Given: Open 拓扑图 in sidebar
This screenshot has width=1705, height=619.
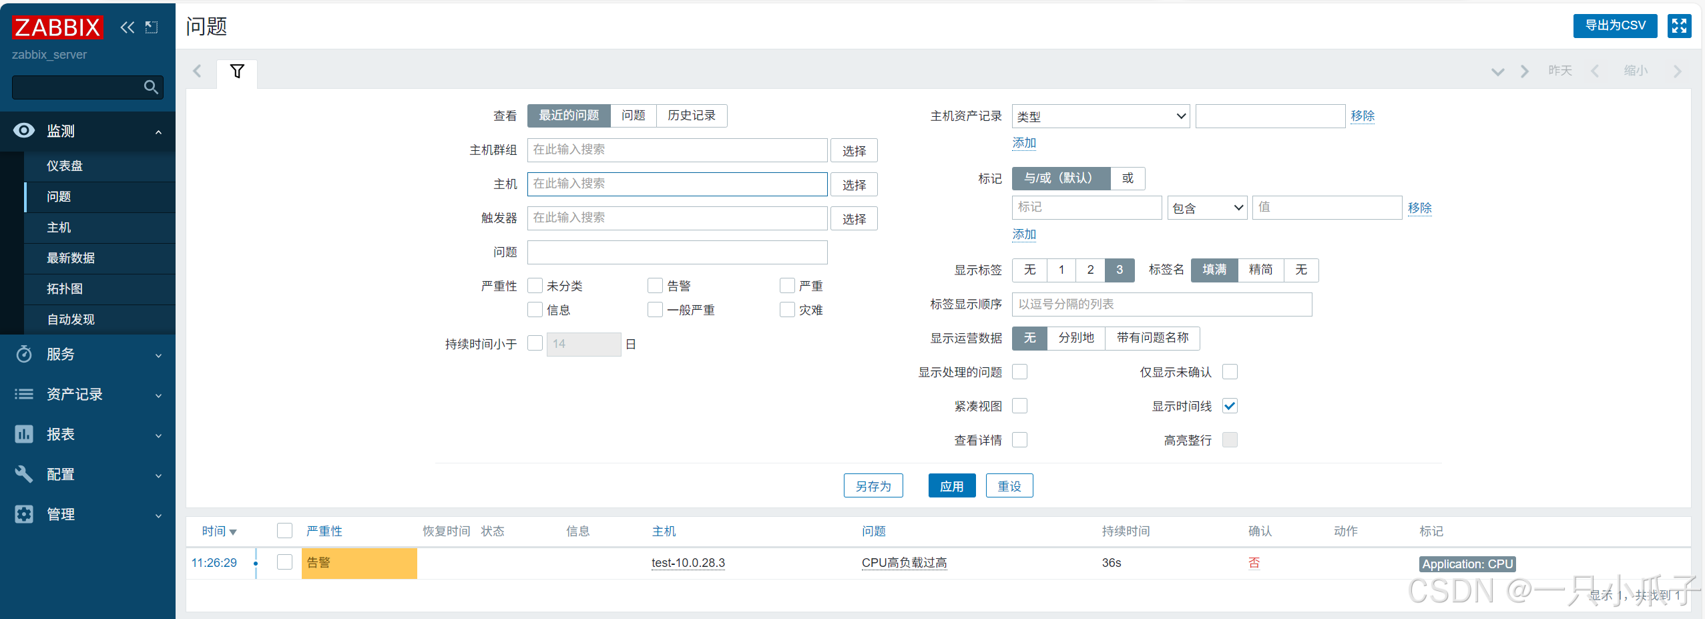Looking at the screenshot, I should pyautogui.click(x=100, y=288).
